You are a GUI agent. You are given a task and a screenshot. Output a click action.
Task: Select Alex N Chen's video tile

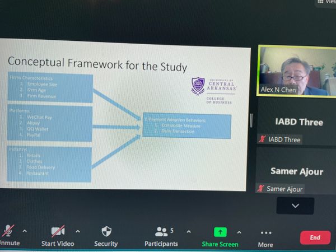point(293,71)
